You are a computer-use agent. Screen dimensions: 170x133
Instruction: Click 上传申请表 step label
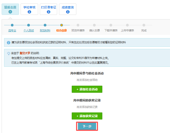click(127, 31)
